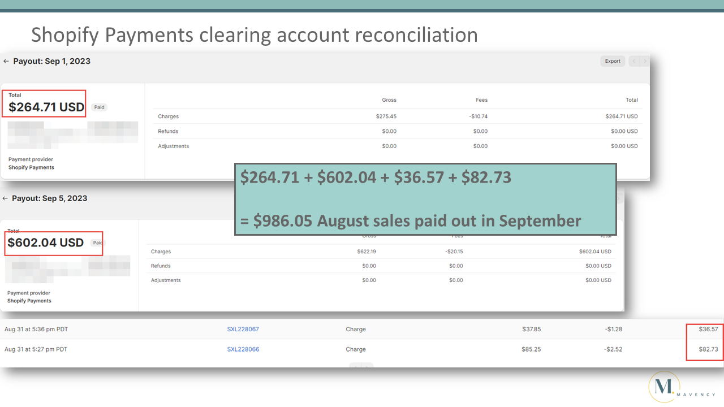Click Refunds row label in Sep 1 payout
Image resolution: width=724 pixels, height=407 pixels.
tap(168, 131)
